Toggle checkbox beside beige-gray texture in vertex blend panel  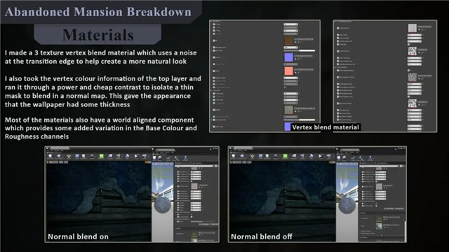coord(214,110)
